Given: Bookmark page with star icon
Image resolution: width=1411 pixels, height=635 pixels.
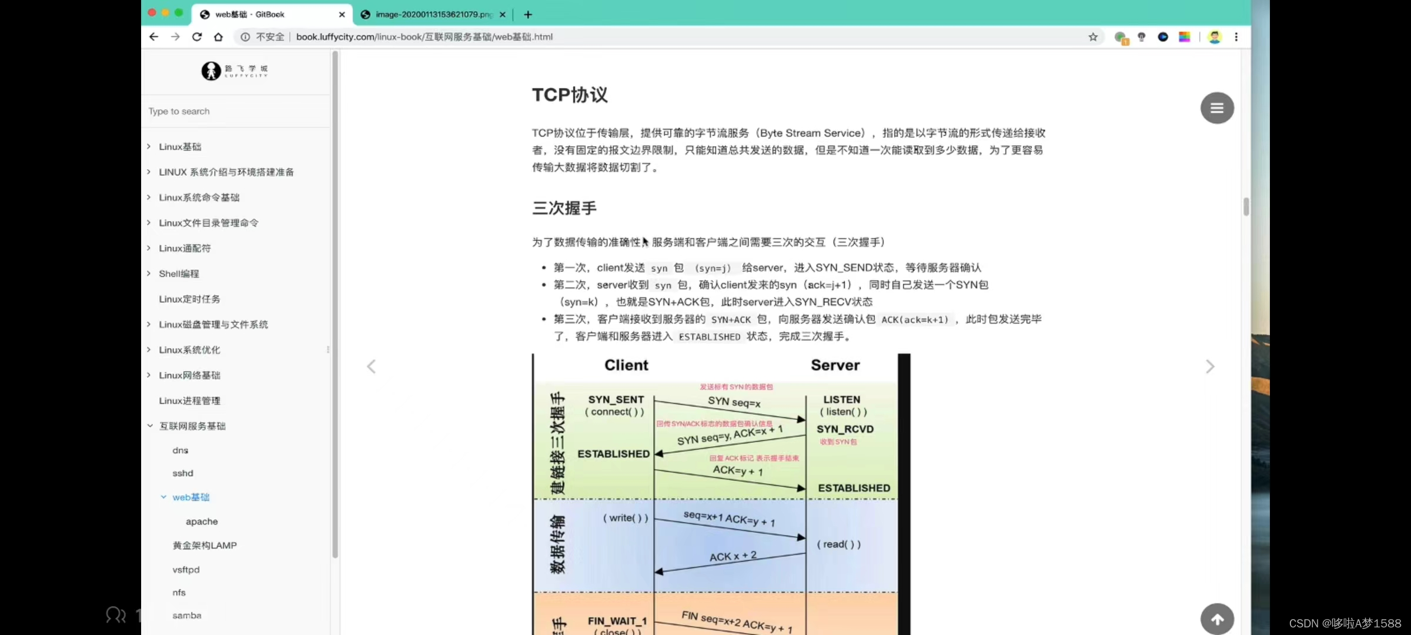Looking at the screenshot, I should tap(1093, 36).
